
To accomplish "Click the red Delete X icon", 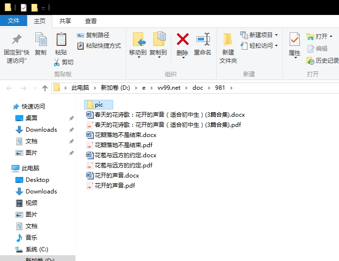I will [183, 39].
